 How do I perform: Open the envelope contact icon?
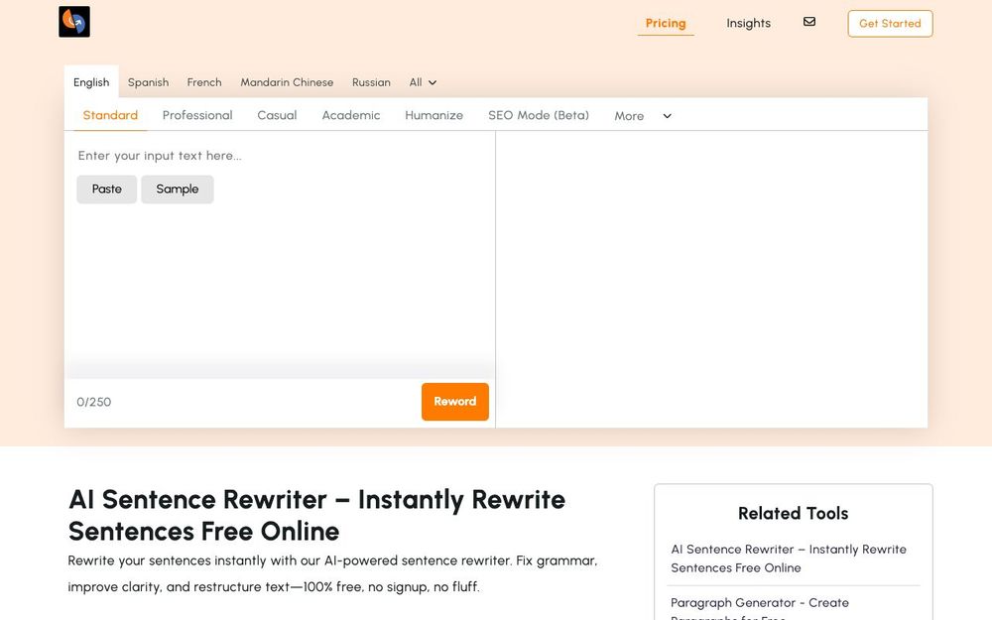[808, 21]
